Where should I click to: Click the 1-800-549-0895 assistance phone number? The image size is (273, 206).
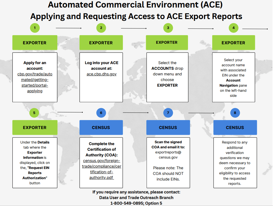point(136,203)
